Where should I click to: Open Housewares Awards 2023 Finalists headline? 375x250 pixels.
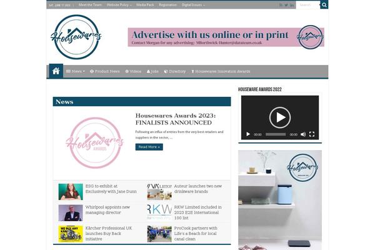click(x=176, y=119)
